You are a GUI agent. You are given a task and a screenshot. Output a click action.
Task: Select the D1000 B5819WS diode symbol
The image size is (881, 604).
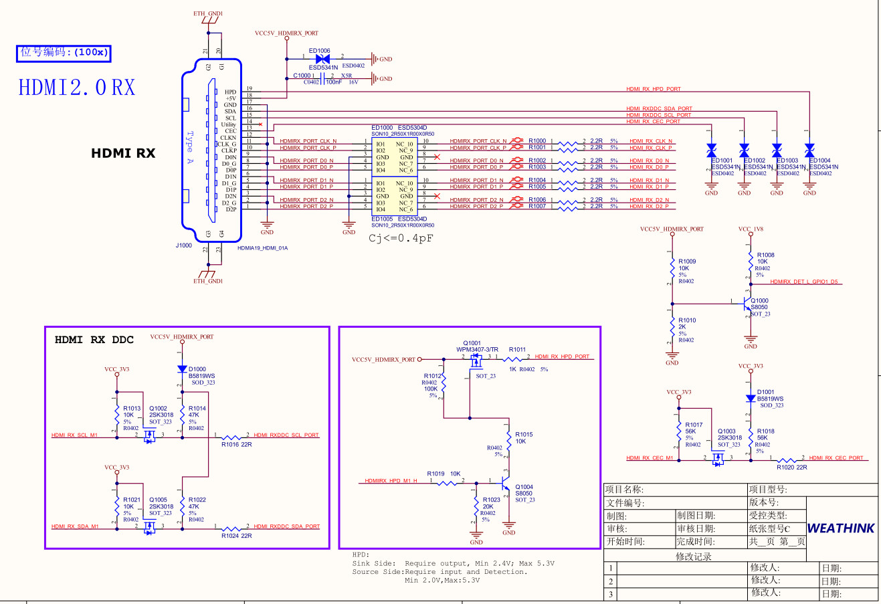[182, 369]
